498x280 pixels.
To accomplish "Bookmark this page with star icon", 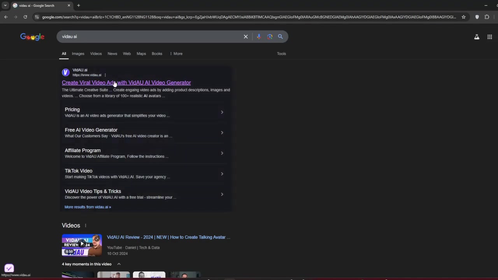I will click(463, 17).
